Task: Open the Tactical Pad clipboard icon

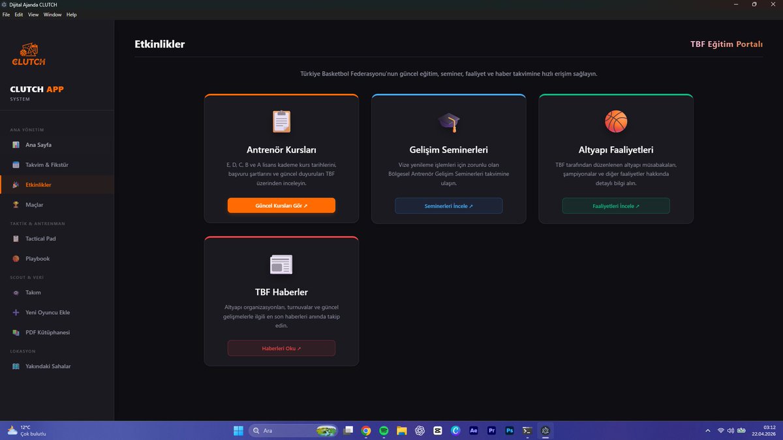Action: (x=14, y=239)
